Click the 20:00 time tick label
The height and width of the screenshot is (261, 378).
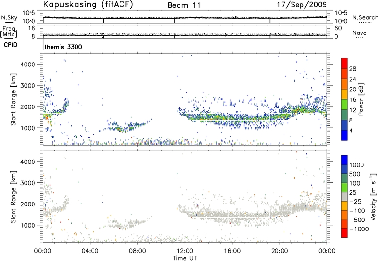tap(279, 251)
